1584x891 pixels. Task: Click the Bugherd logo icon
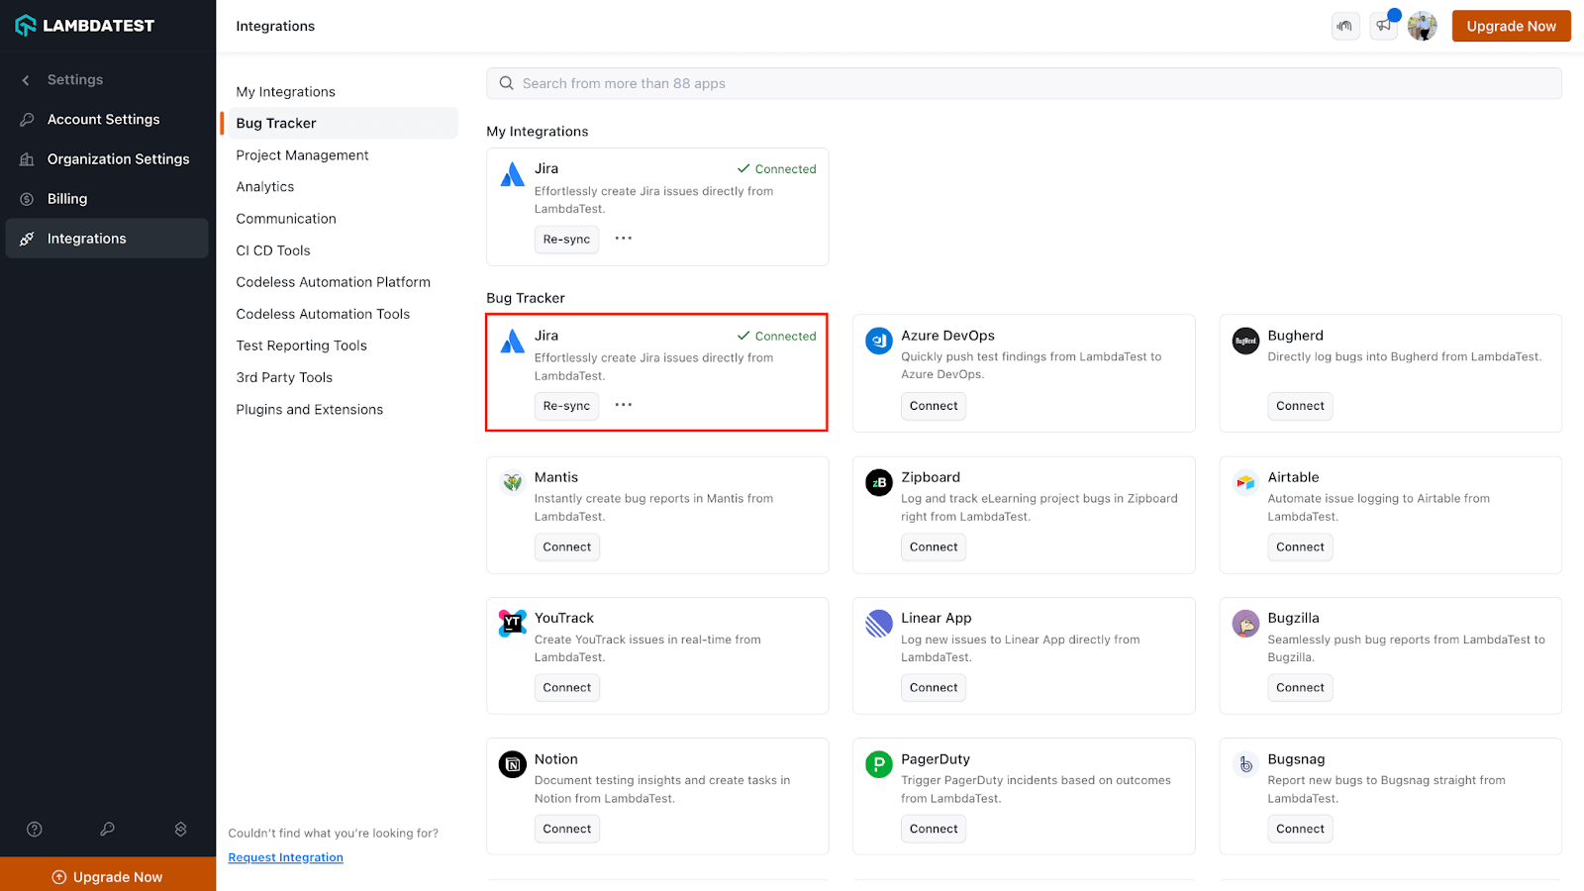pyautogui.click(x=1245, y=341)
